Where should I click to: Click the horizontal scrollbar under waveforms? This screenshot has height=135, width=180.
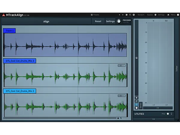point(60,118)
